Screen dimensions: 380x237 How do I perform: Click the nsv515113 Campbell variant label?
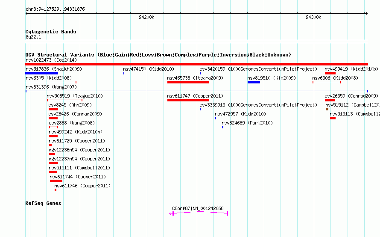pyautogui.click(x=355, y=114)
